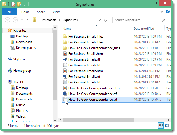This screenshot has height=135, width=177.
Task: Click the New Folder quick access icon
Action: (x=19, y=4)
